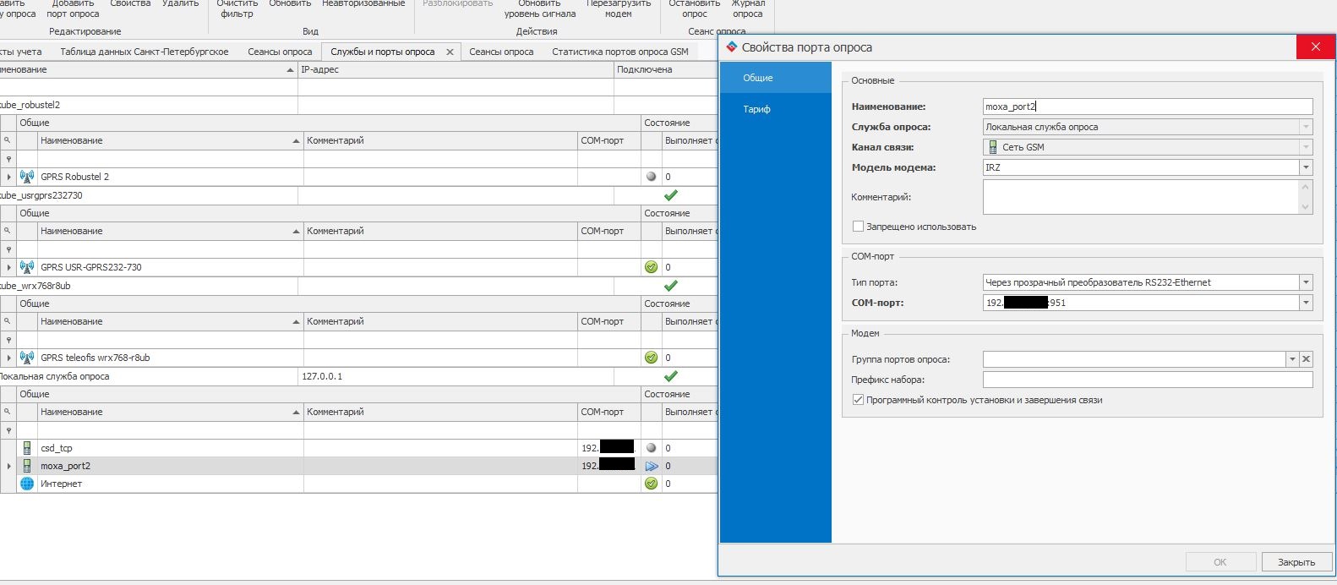Click the blue play status icon for moxa_port2

651,466
